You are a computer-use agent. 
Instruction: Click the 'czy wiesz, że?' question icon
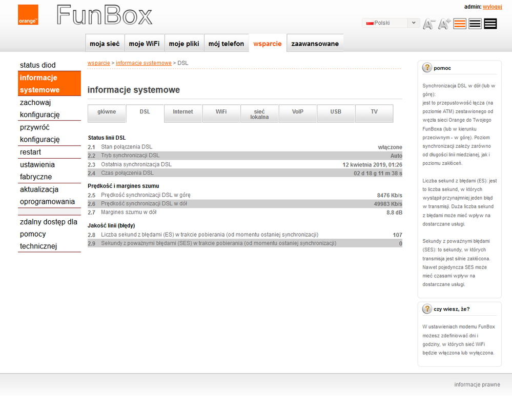tap(427, 309)
